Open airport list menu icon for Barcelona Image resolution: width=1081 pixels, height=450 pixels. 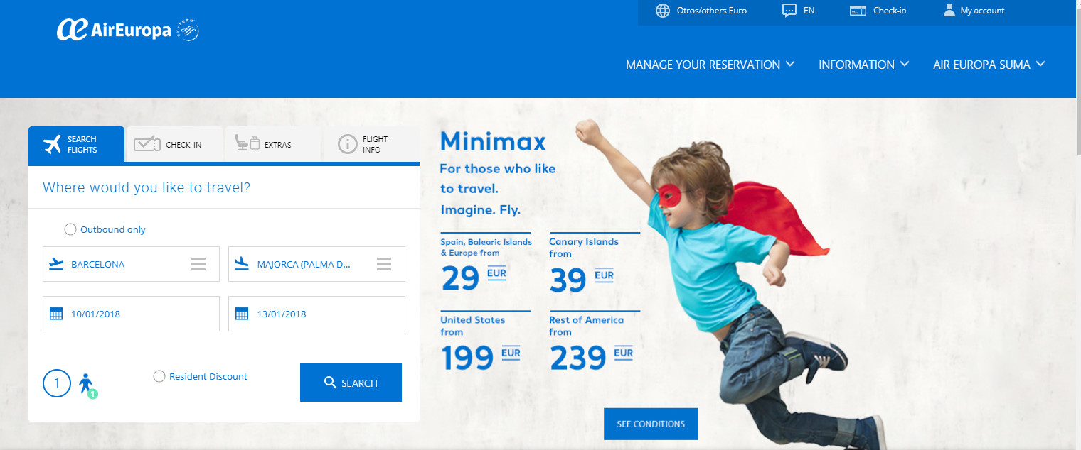pyautogui.click(x=198, y=264)
